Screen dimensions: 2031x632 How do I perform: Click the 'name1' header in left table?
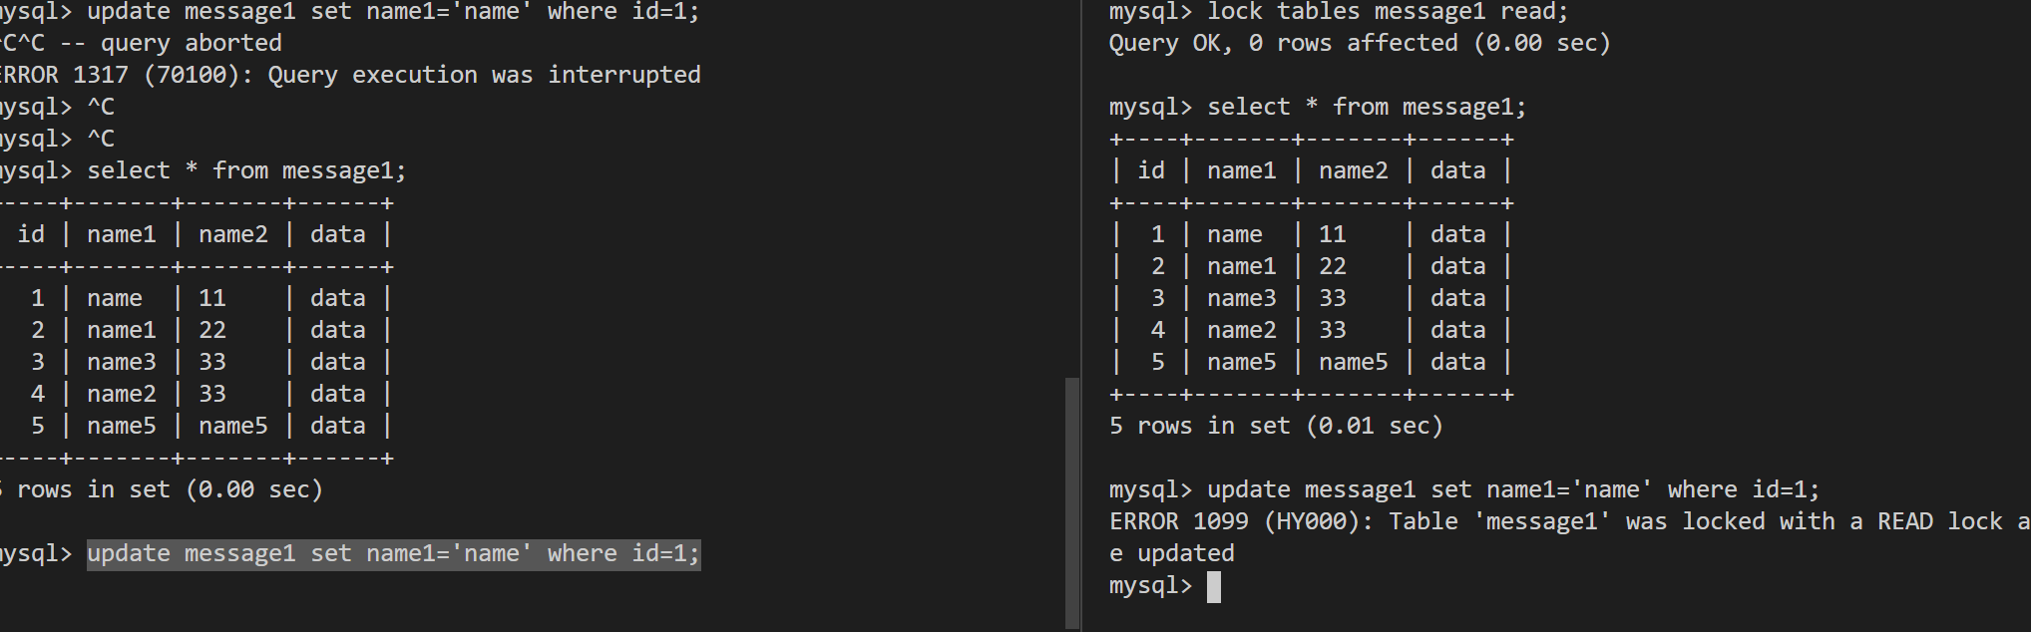tap(122, 235)
